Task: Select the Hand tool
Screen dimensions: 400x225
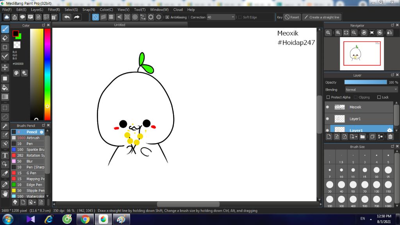Action: tap(5, 194)
